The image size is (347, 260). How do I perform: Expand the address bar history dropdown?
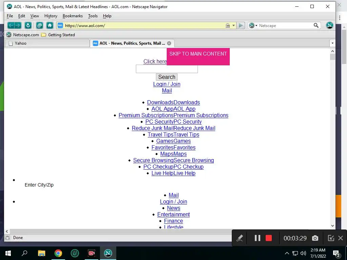point(233,26)
